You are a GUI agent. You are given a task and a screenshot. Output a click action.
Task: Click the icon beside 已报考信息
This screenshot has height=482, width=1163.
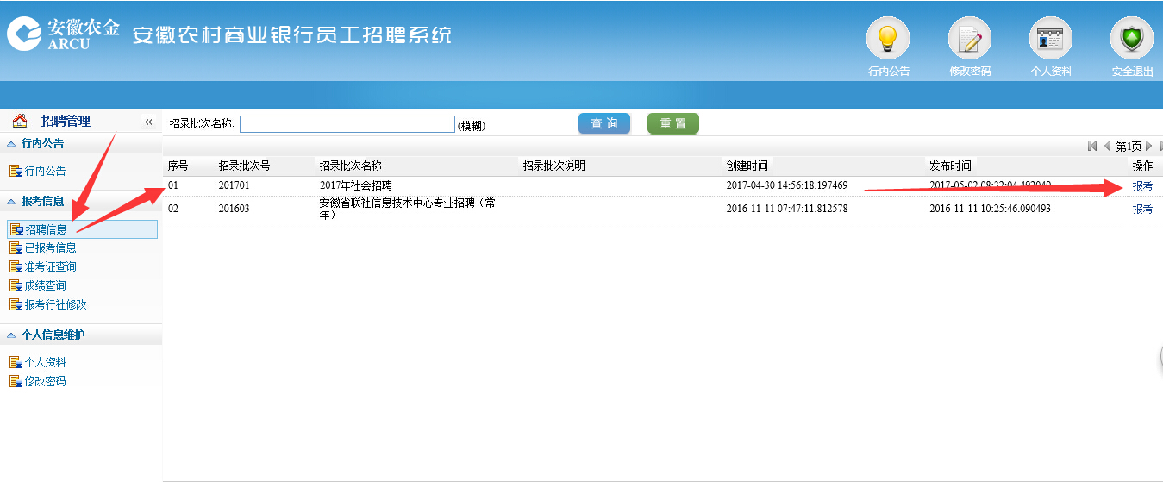pyautogui.click(x=16, y=247)
